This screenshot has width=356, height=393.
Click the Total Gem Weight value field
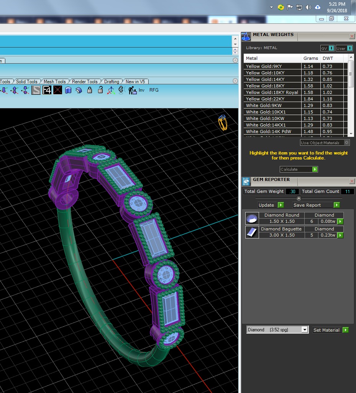(292, 191)
